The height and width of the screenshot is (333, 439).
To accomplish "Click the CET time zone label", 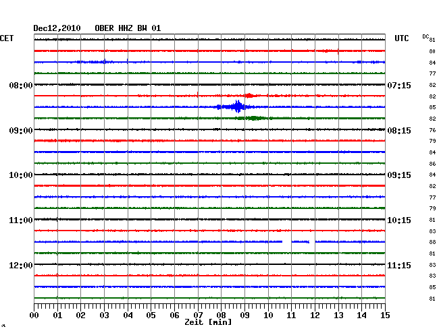I will coord(7,38).
